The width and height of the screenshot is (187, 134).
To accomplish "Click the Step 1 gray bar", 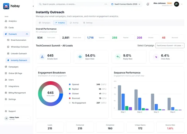I will (119, 98).
